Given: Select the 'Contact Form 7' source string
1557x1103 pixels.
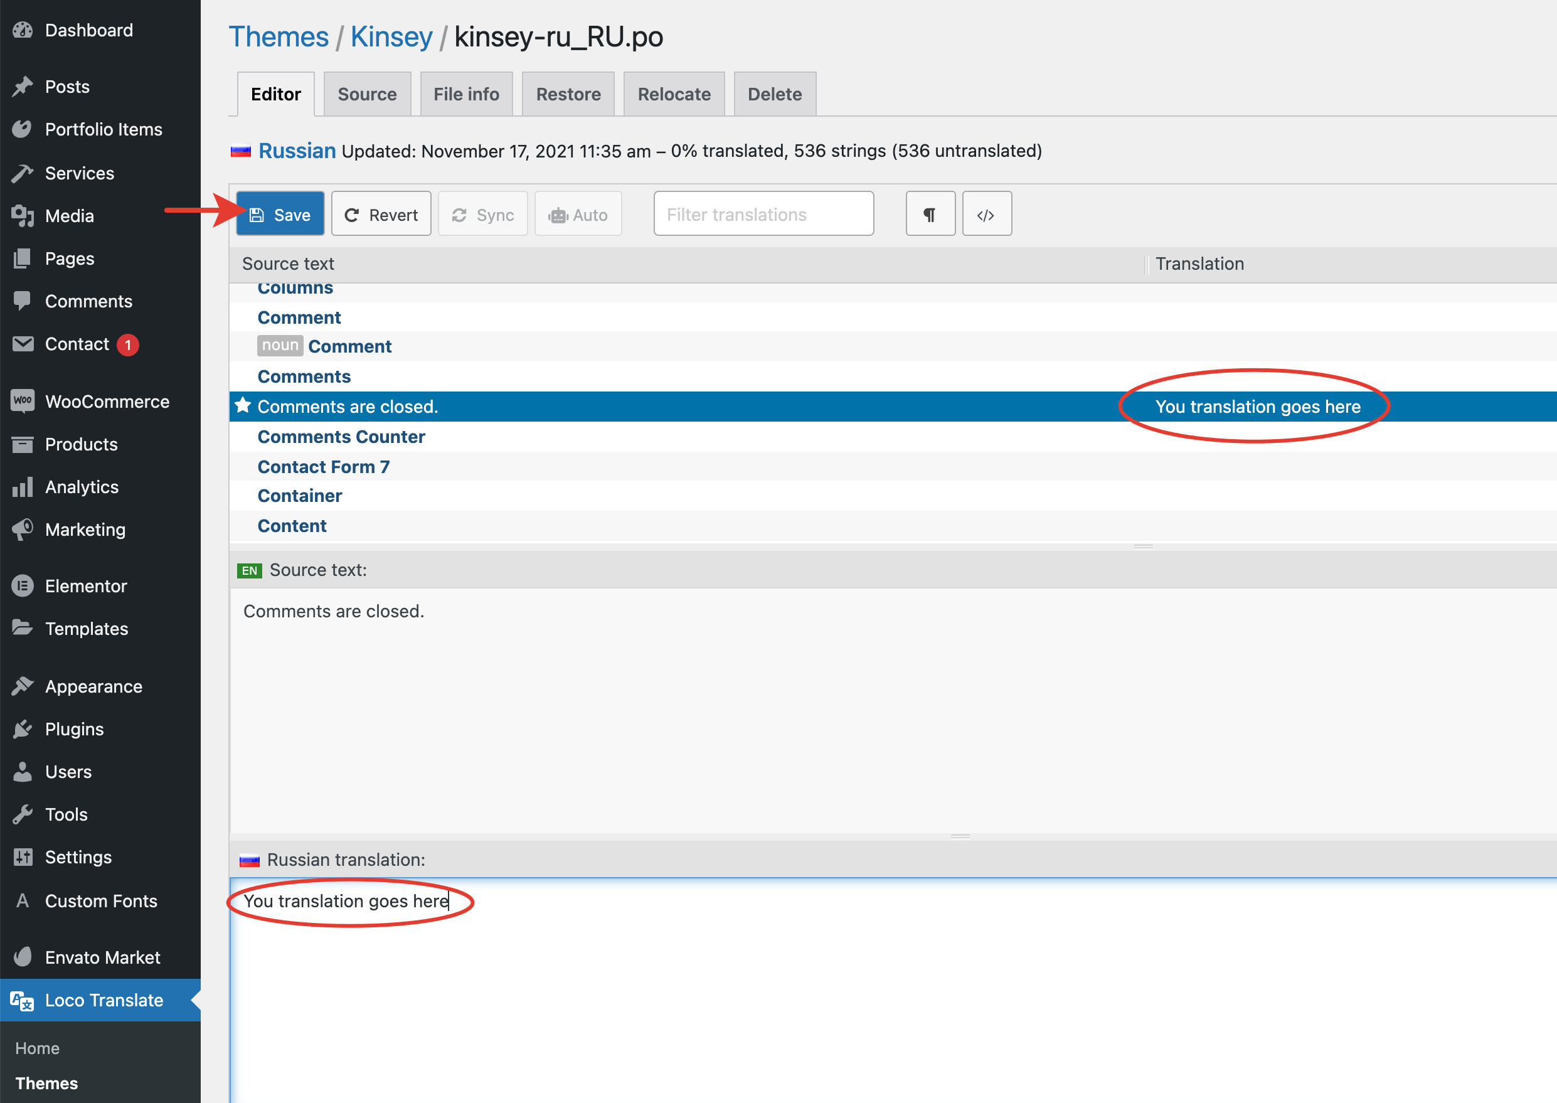Looking at the screenshot, I should tap(323, 467).
